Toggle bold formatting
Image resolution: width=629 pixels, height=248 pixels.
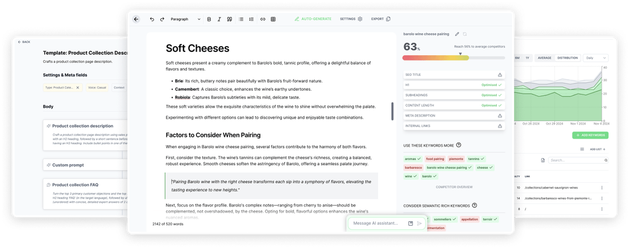tap(209, 19)
